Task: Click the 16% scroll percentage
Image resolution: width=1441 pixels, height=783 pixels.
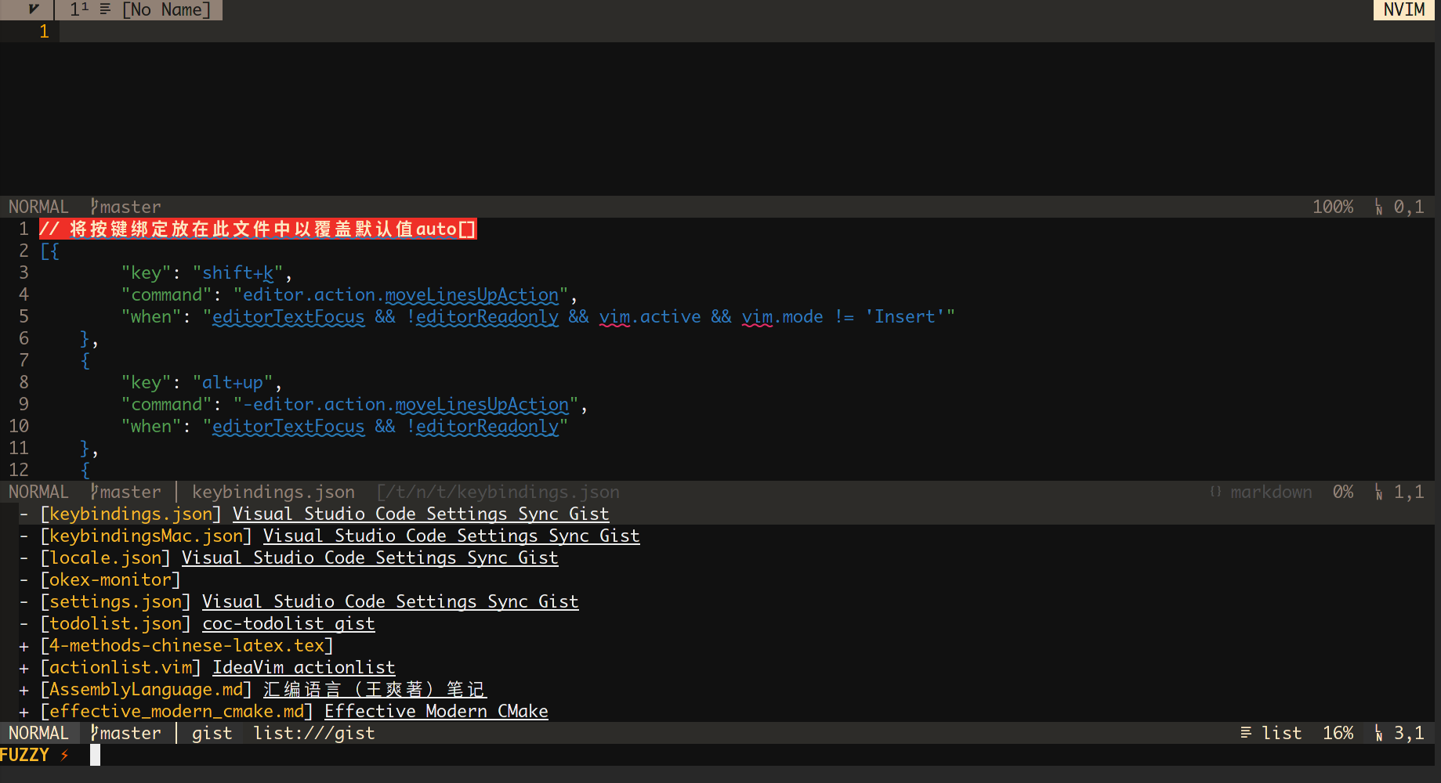Action: coord(1338,733)
